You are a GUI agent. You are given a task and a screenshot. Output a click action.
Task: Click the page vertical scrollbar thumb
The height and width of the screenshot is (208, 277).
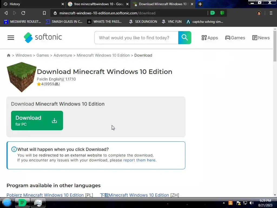(275, 46)
